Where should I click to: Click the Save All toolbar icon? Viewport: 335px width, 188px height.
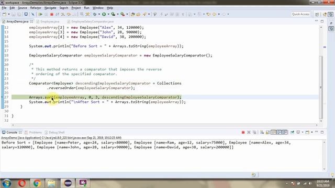(19, 14)
